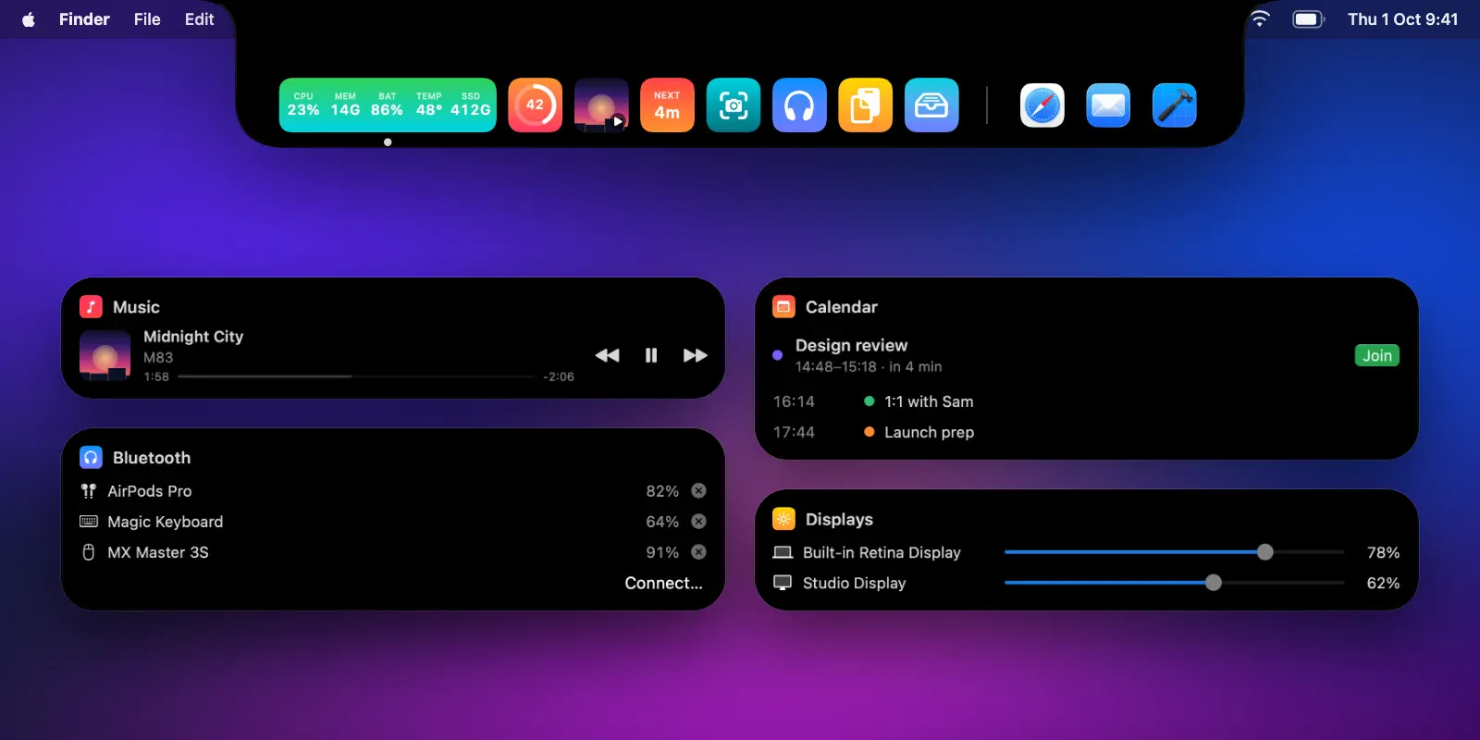
Task: Launch Mail from the dock
Action: click(1108, 105)
